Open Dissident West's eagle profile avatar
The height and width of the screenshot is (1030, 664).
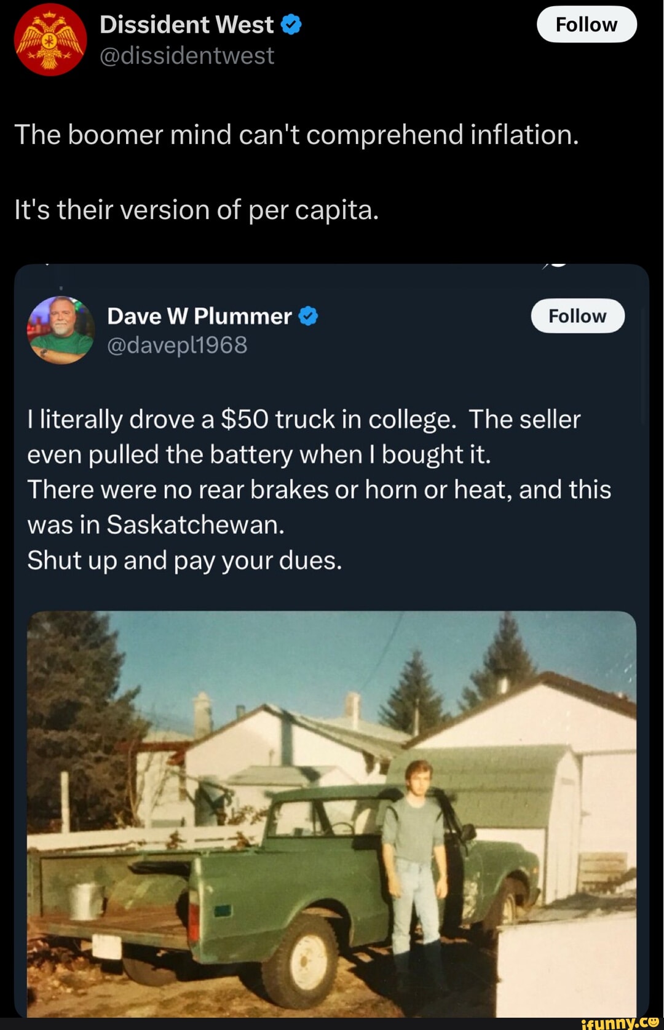[x=50, y=39]
